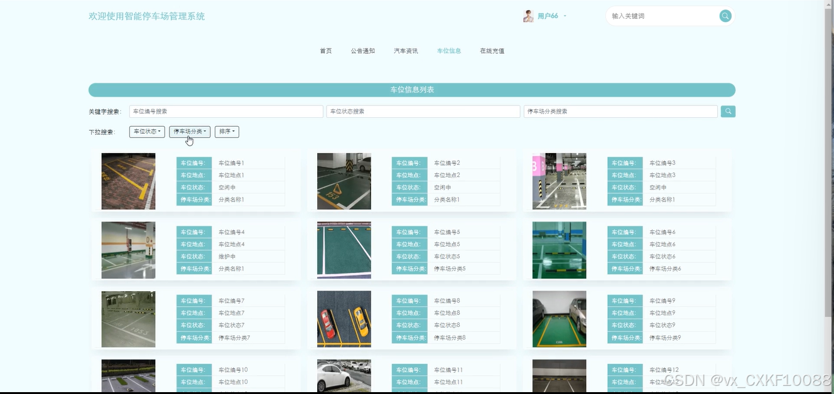Open the 公告通知 menu item

(x=363, y=51)
